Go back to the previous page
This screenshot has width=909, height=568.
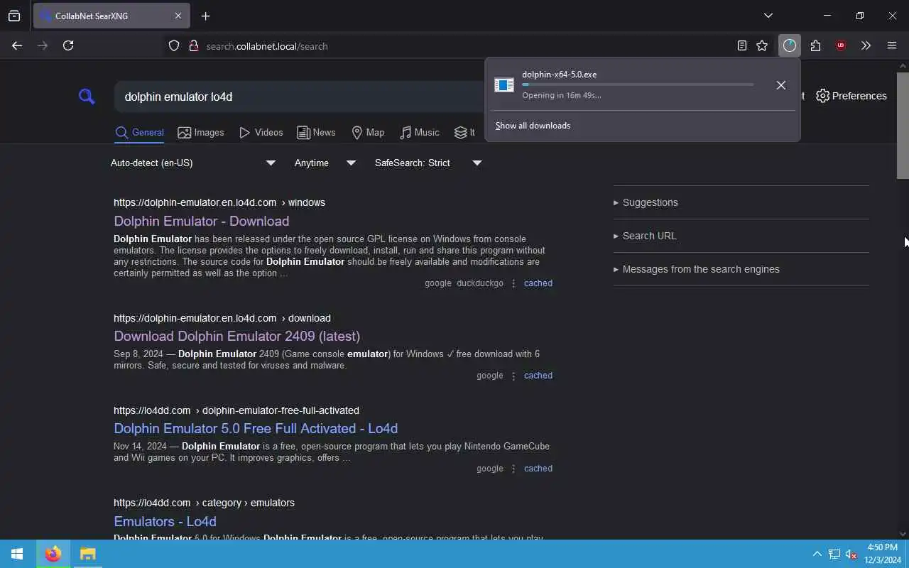click(17, 45)
